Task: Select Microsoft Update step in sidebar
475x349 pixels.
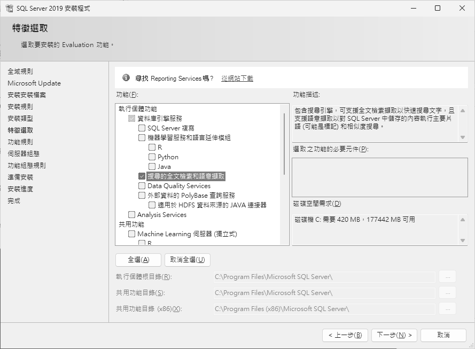Action: pyautogui.click(x=34, y=83)
